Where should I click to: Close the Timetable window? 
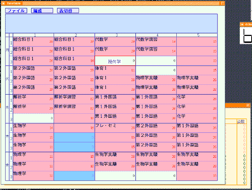(223, 3)
